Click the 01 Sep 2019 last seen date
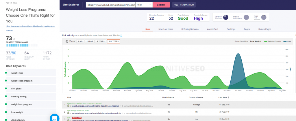Viewport: 296px width, 121px height. pyautogui.click(x=224, y=105)
